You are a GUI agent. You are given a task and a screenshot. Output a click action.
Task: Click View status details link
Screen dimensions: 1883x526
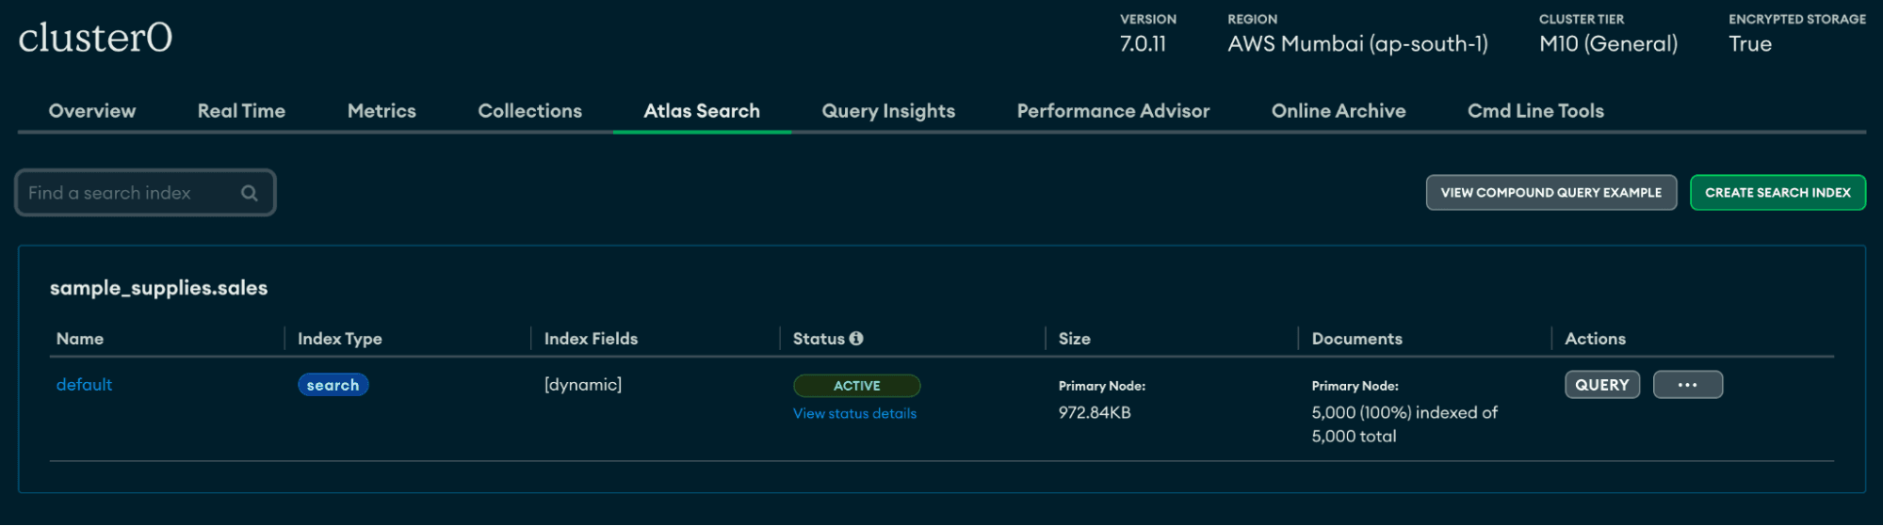point(854,414)
